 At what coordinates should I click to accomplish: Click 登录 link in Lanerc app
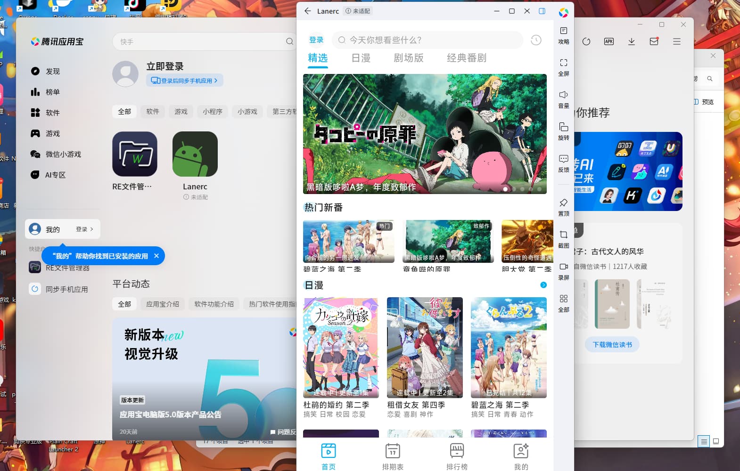[316, 40]
